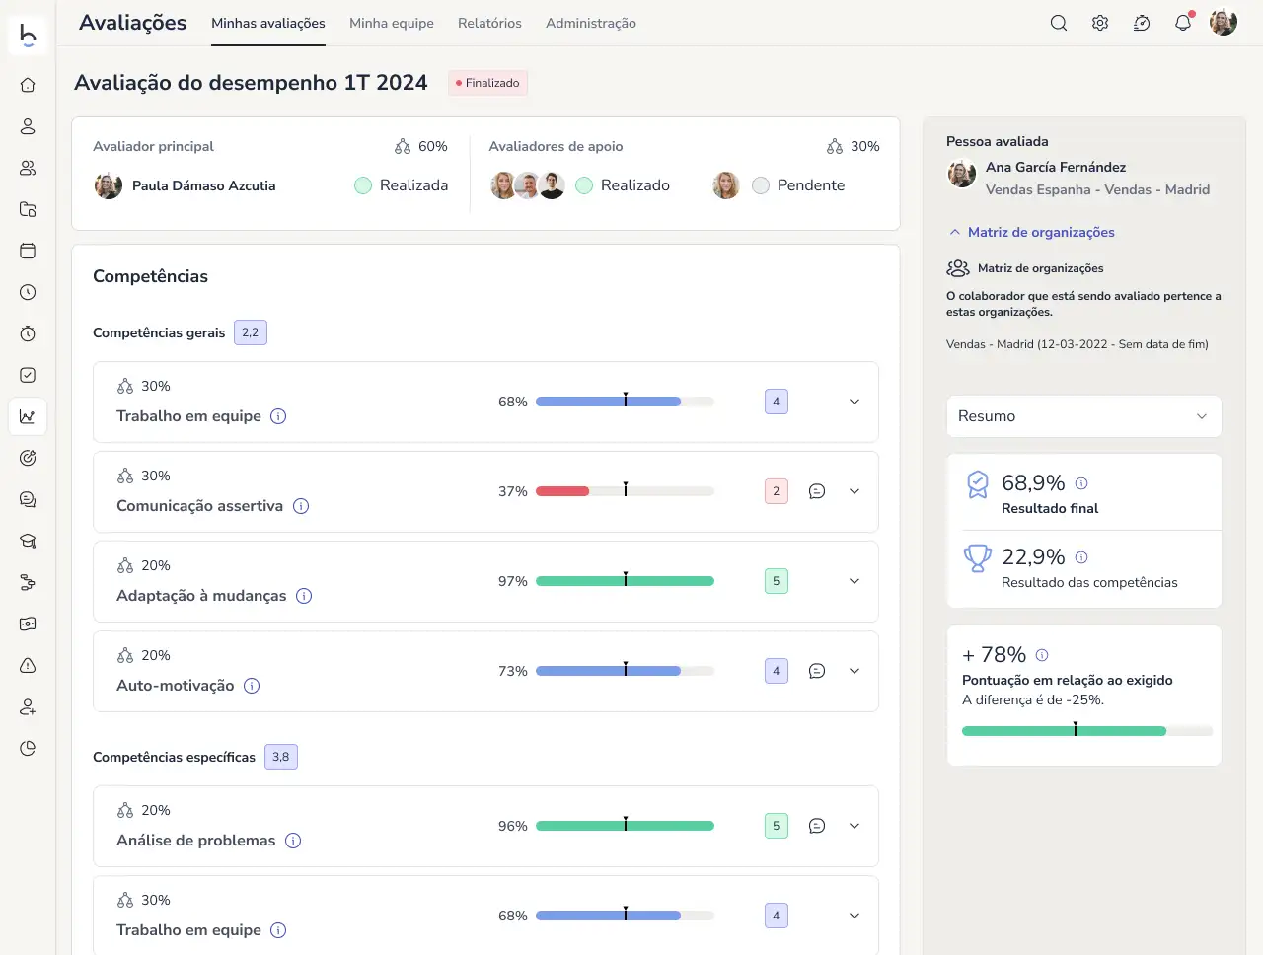This screenshot has height=955, width=1263.
Task: Click info icon beside Adaptação à mudanças
Action: [304, 596]
